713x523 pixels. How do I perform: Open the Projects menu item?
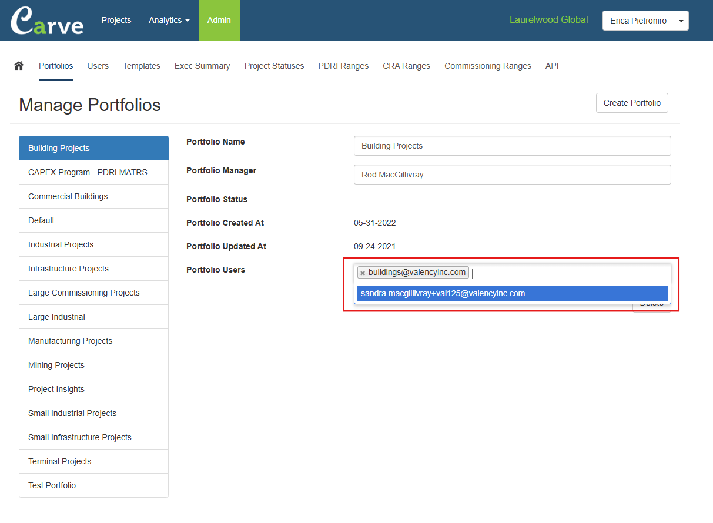point(116,20)
